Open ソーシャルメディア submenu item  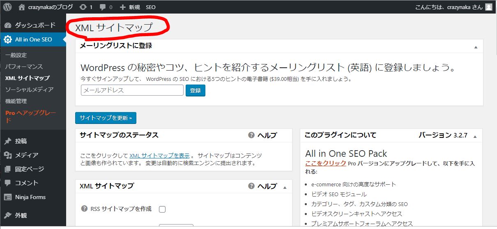[x=29, y=89]
